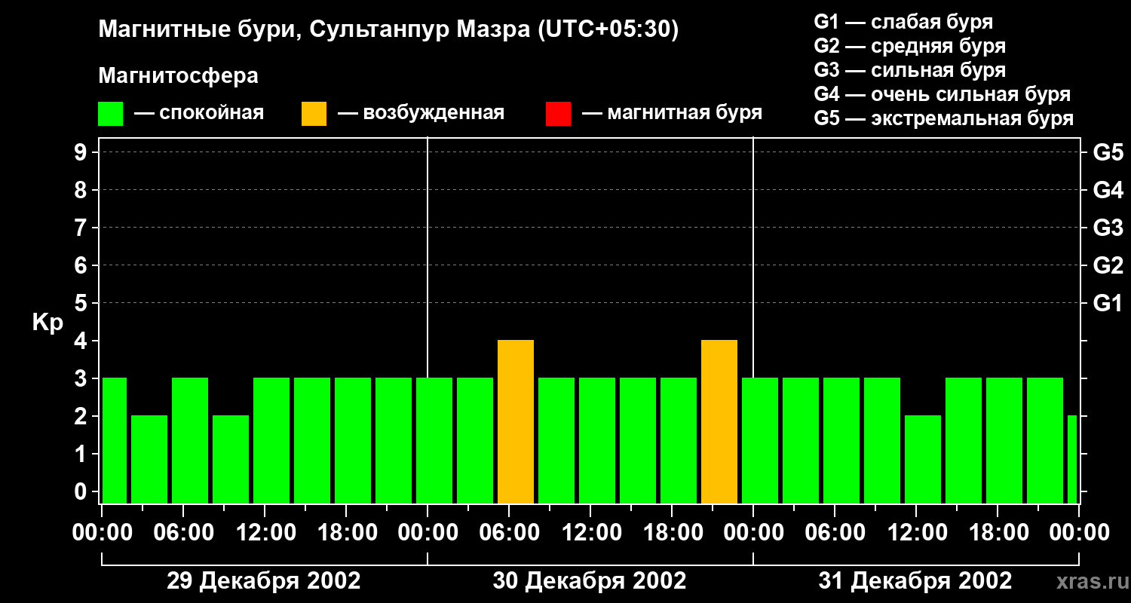
Task: Click the «06:00» time label under 29 December
Action: [183, 533]
